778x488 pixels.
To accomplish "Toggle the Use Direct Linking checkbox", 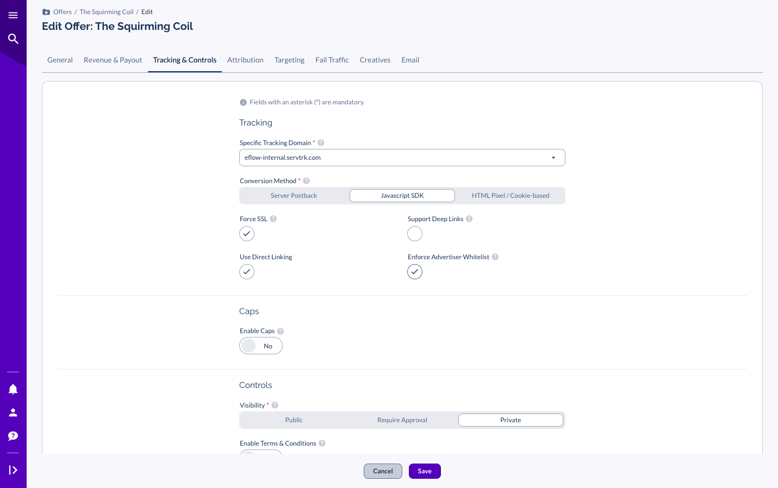I will (x=247, y=272).
